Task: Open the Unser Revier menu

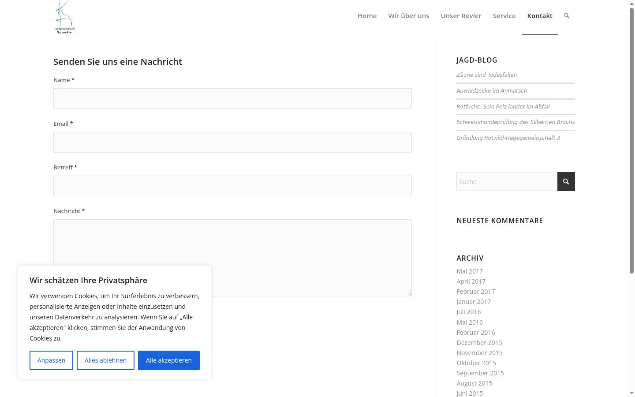Action: pos(461,16)
